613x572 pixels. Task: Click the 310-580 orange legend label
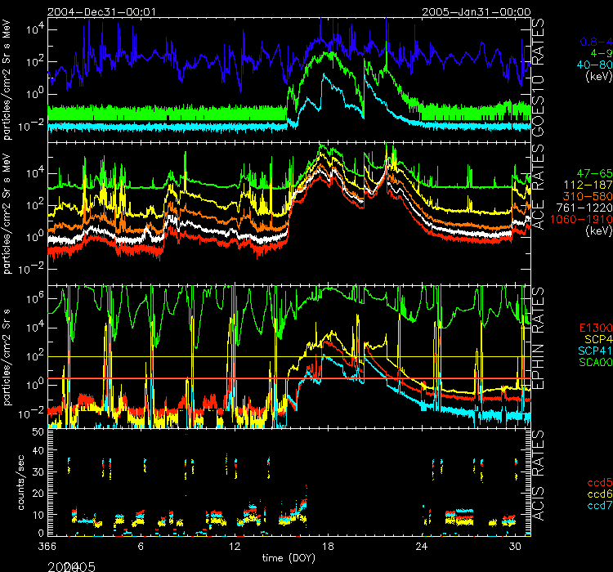point(588,198)
